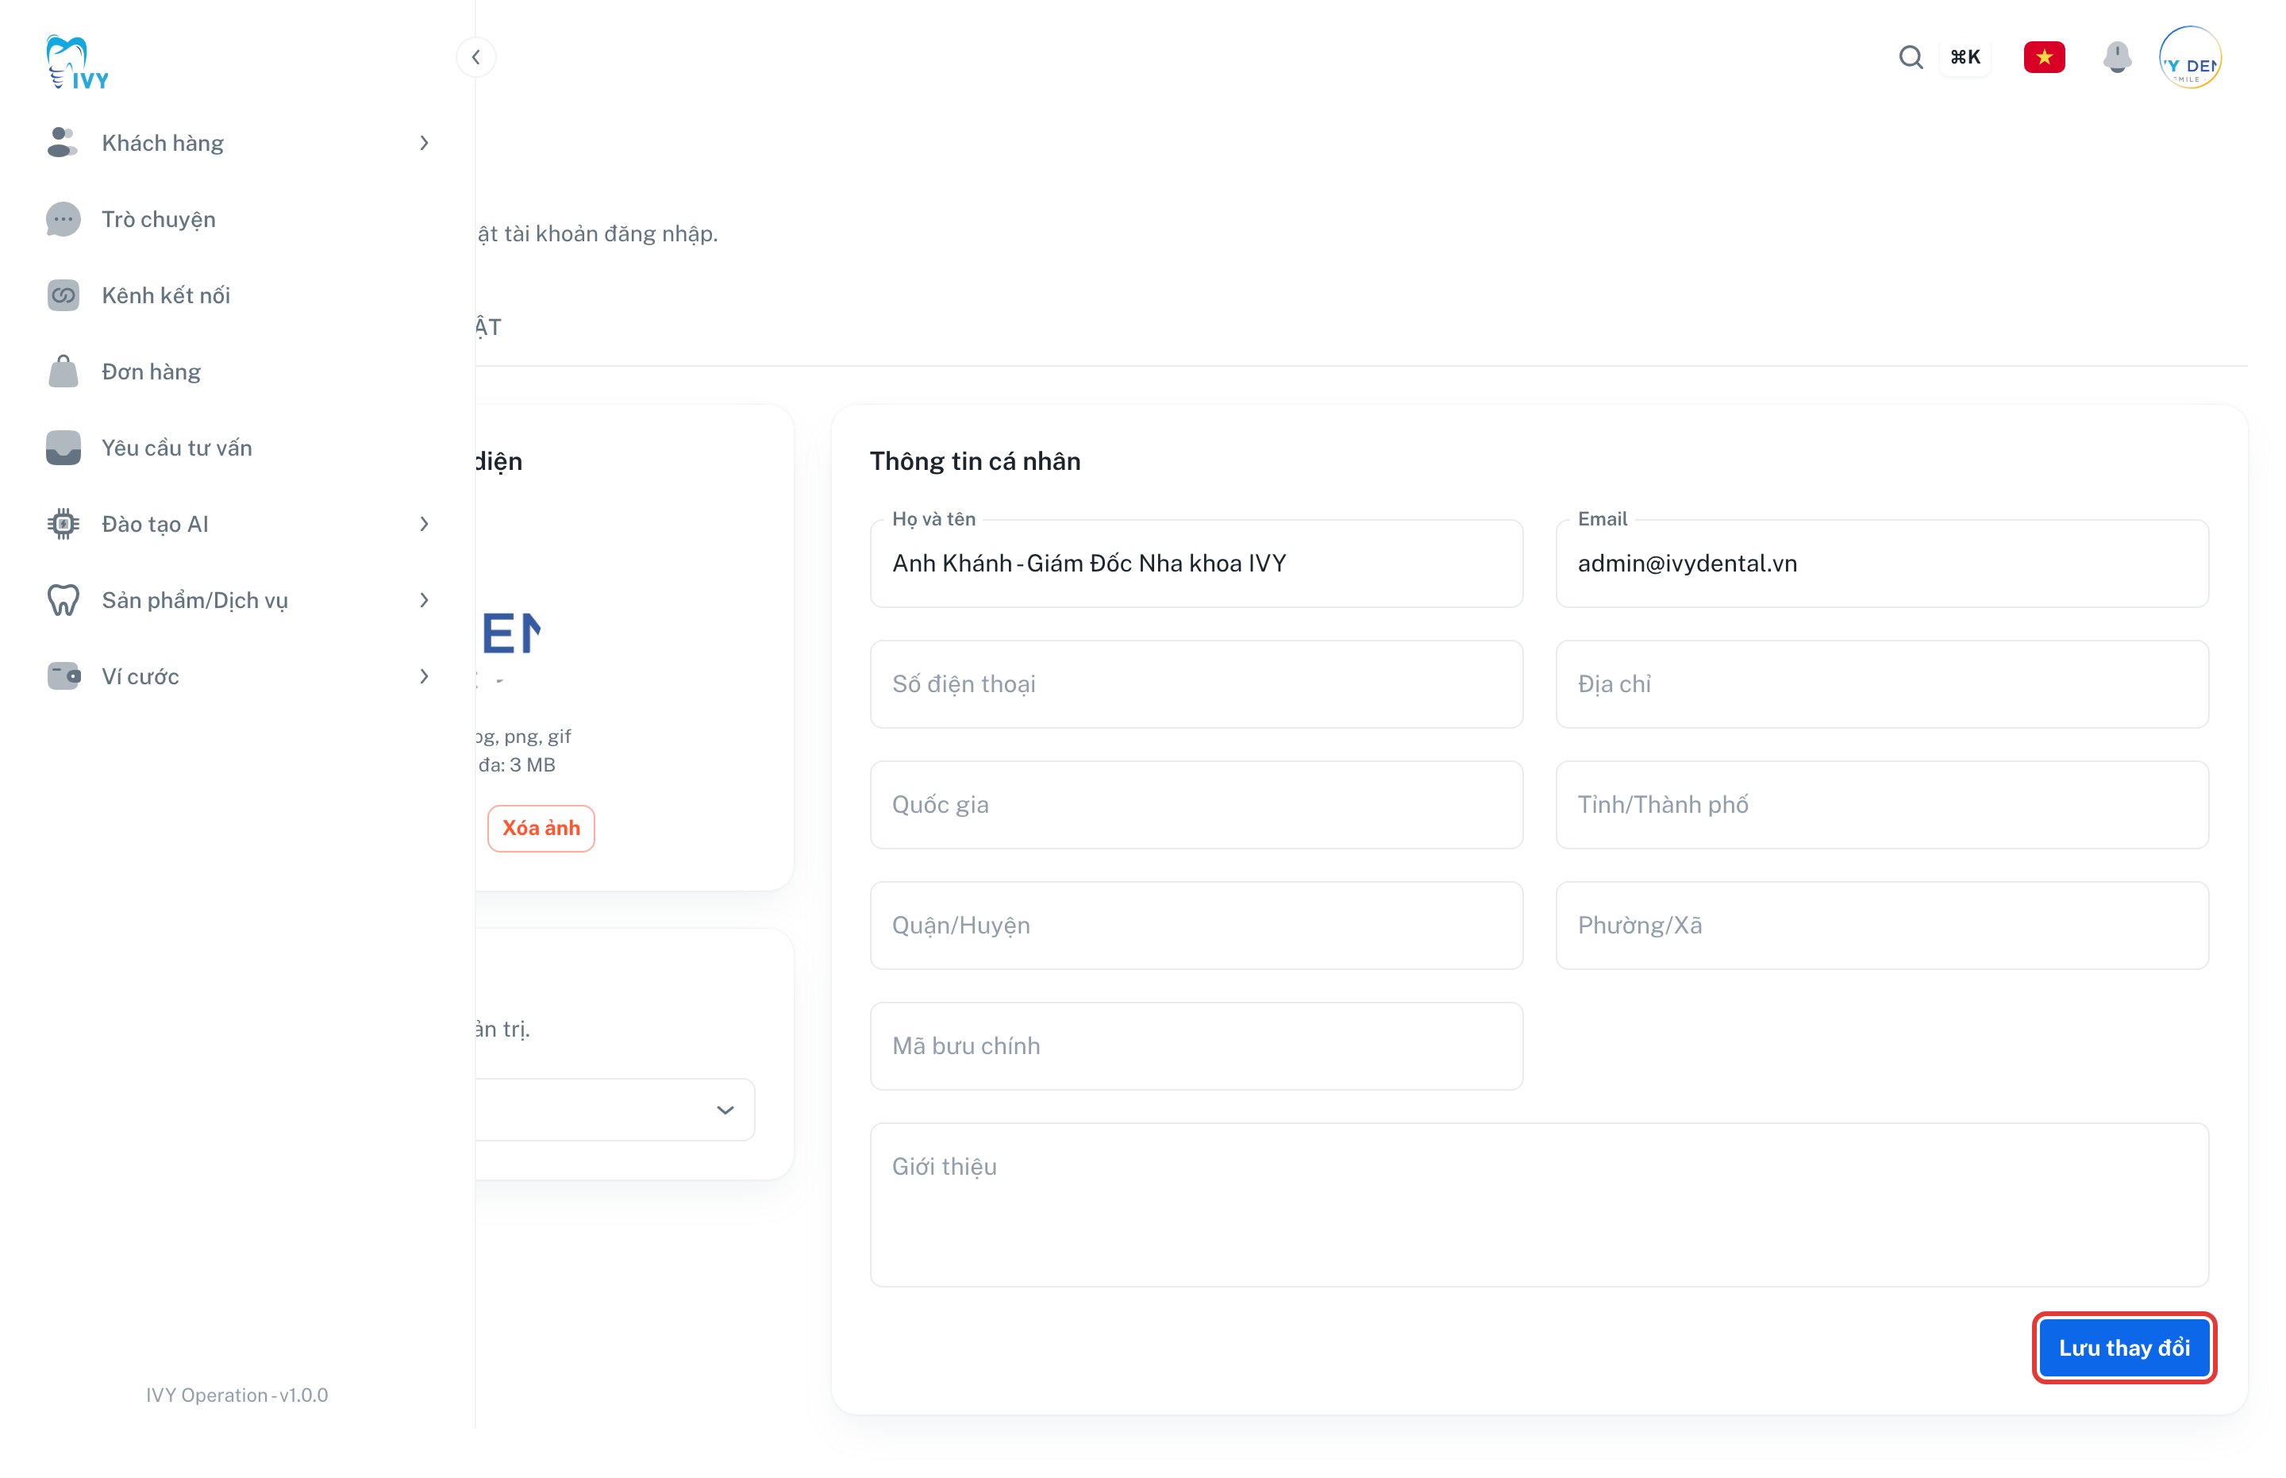Open the user avatar profile menu
This screenshot has height=1478, width=2286.
point(2189,58)
